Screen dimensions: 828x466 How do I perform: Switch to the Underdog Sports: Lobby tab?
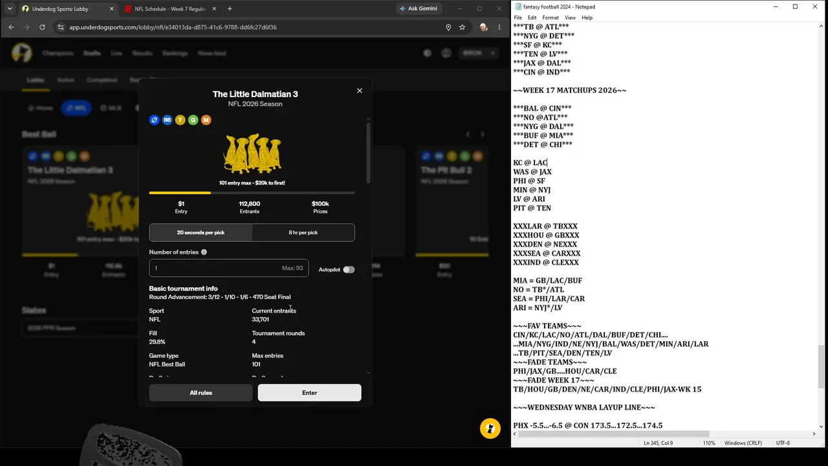[67, 8]
